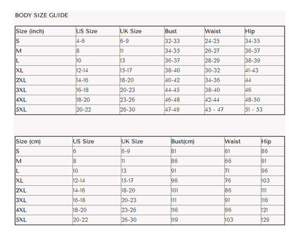Select the L waist value 71
The width and height of the screenshot is (299, 236).
(x=227, y=171)
